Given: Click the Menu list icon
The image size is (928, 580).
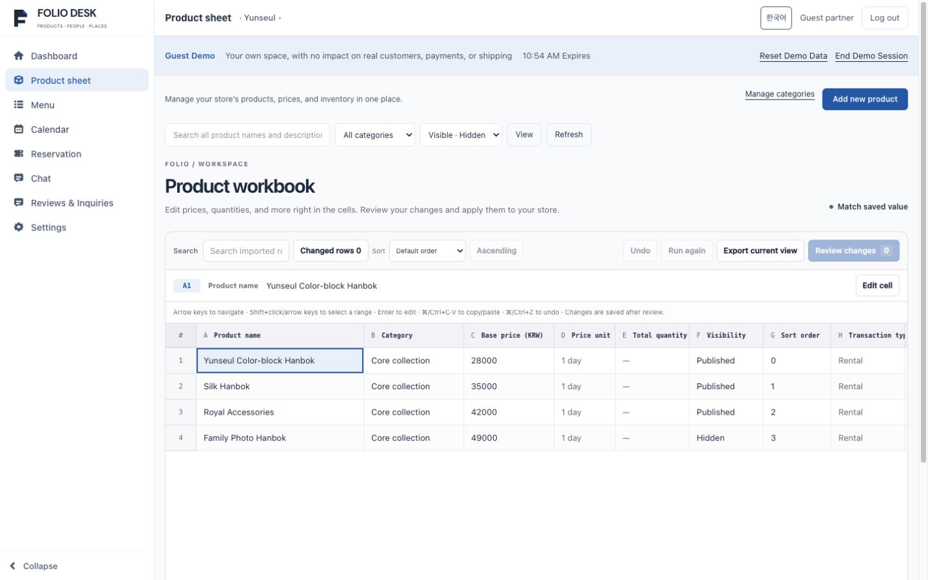Looking at the screenshot, I should (x=18, y=105).
